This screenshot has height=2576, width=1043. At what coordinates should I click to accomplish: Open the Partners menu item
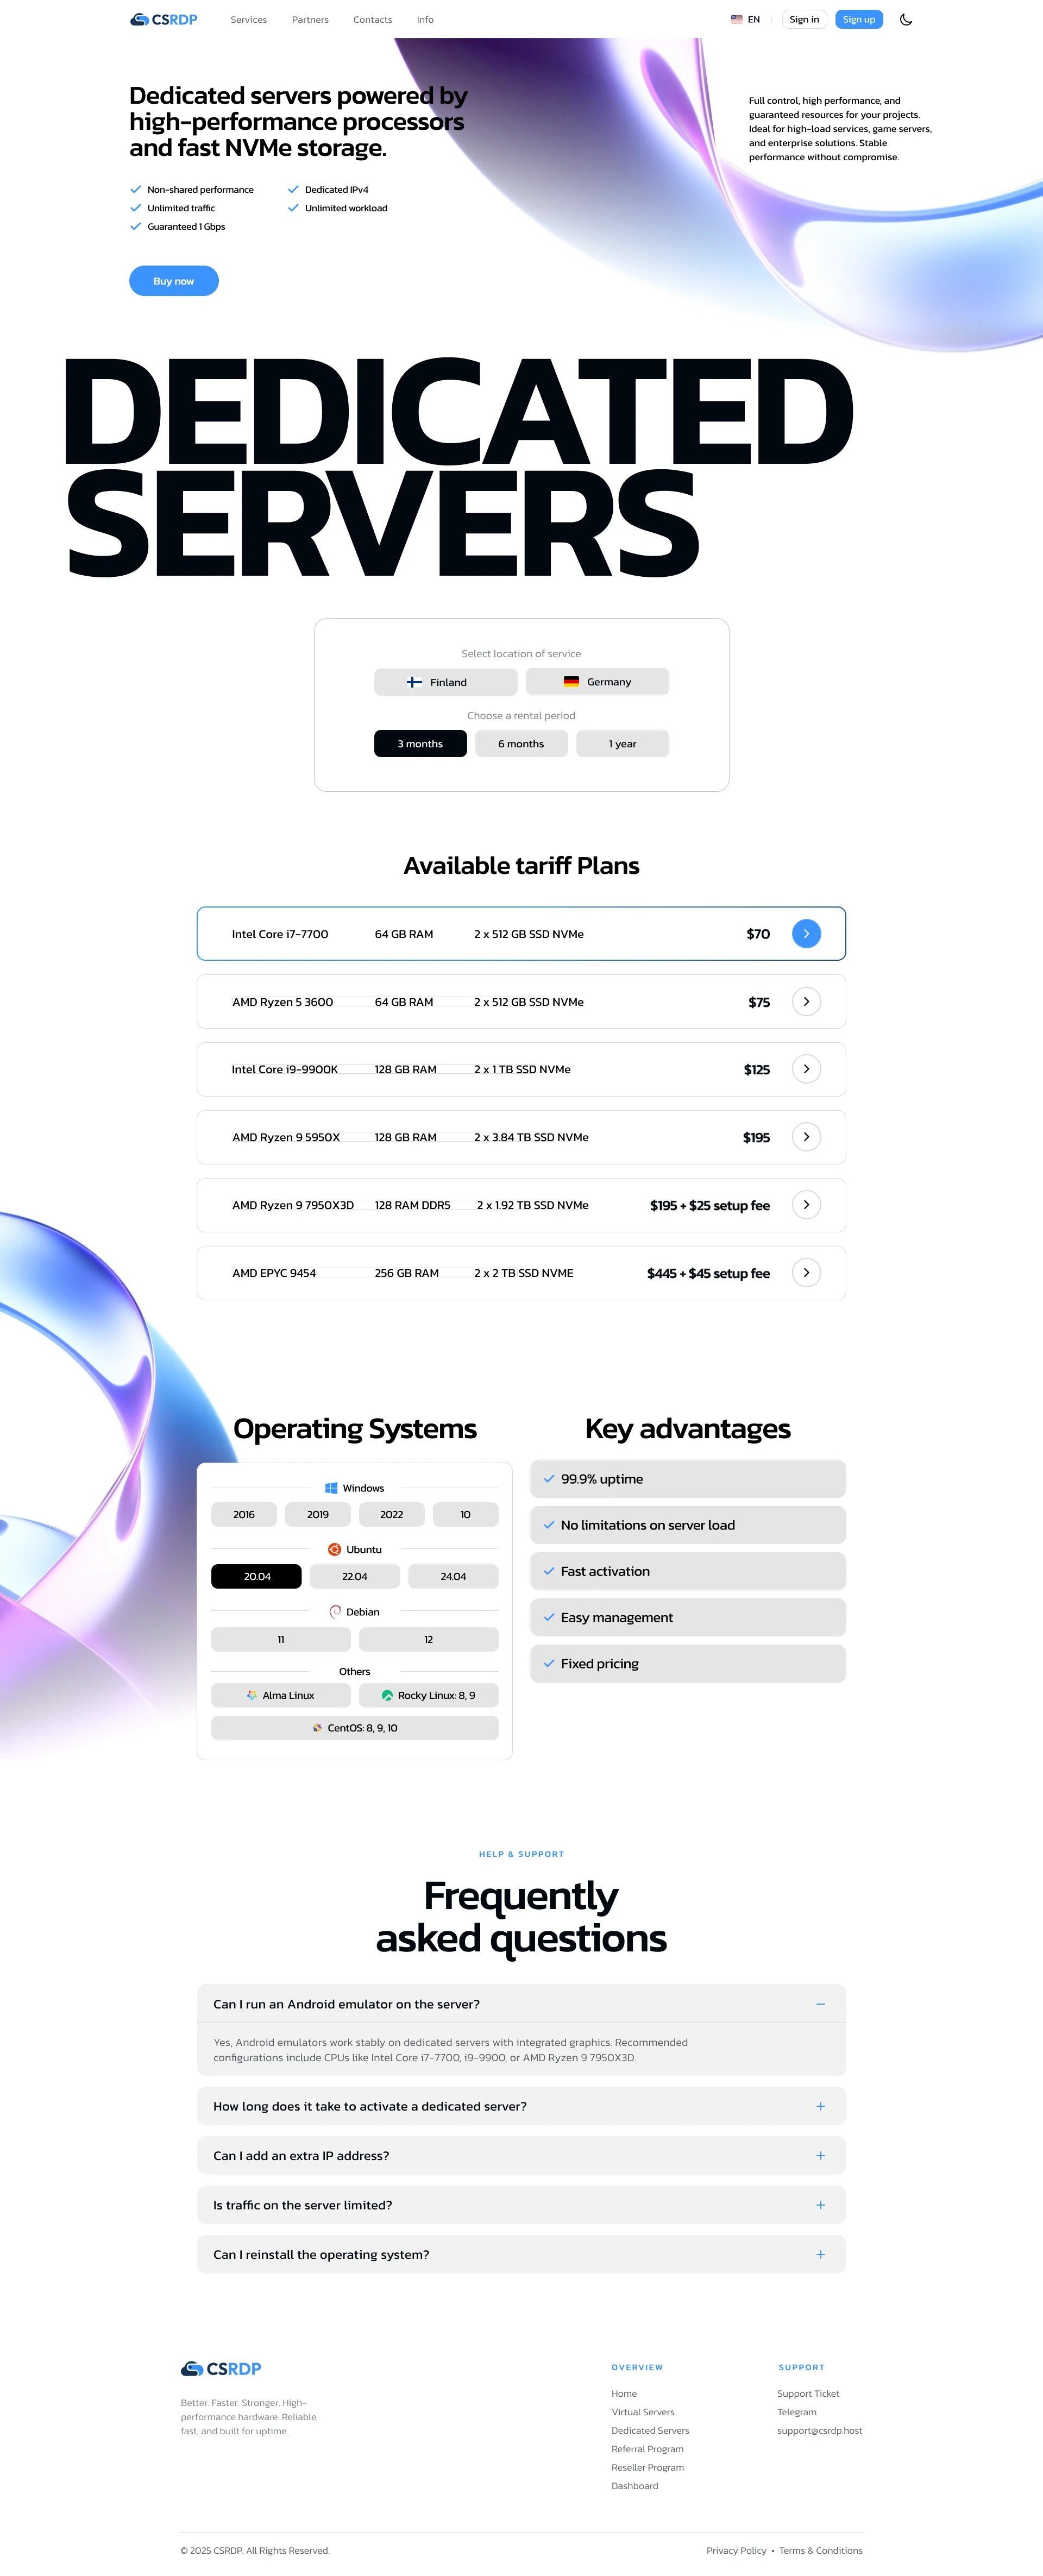click(x=310, y=19)
